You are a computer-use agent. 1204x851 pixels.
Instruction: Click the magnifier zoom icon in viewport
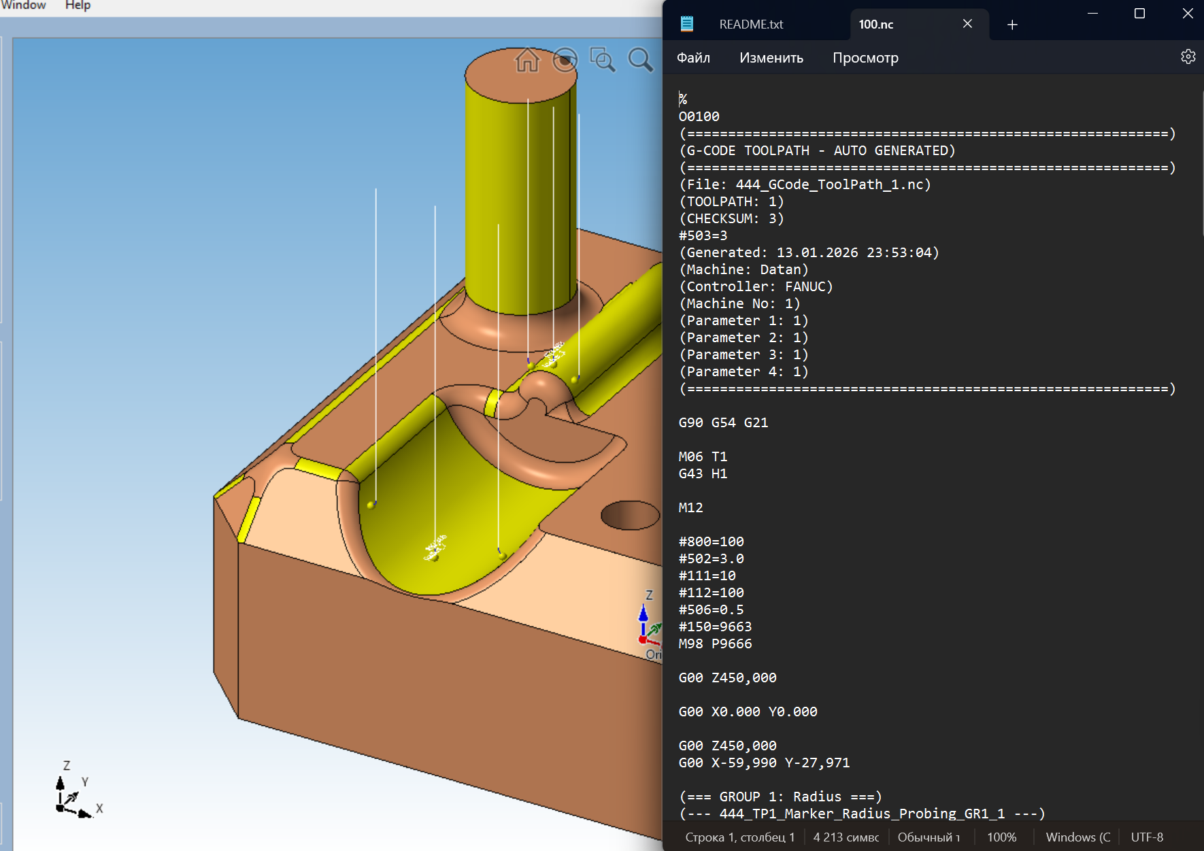[639, 61]
